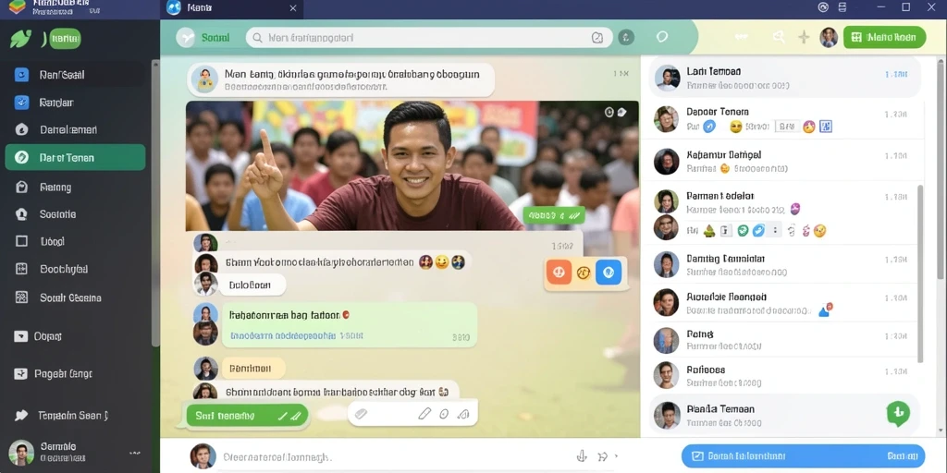Click the checkered square icon in the sidebar
This screenshot has height=473, width=947.
click(x=21, y=297)
